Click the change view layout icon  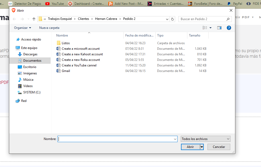coord(205,28)
